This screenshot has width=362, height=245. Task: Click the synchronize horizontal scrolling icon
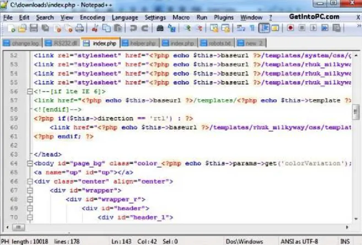pos(225,28)
